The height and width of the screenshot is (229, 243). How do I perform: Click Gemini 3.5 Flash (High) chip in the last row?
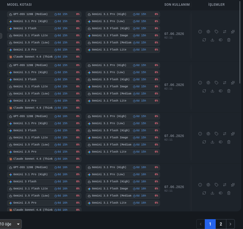[123, 182]
